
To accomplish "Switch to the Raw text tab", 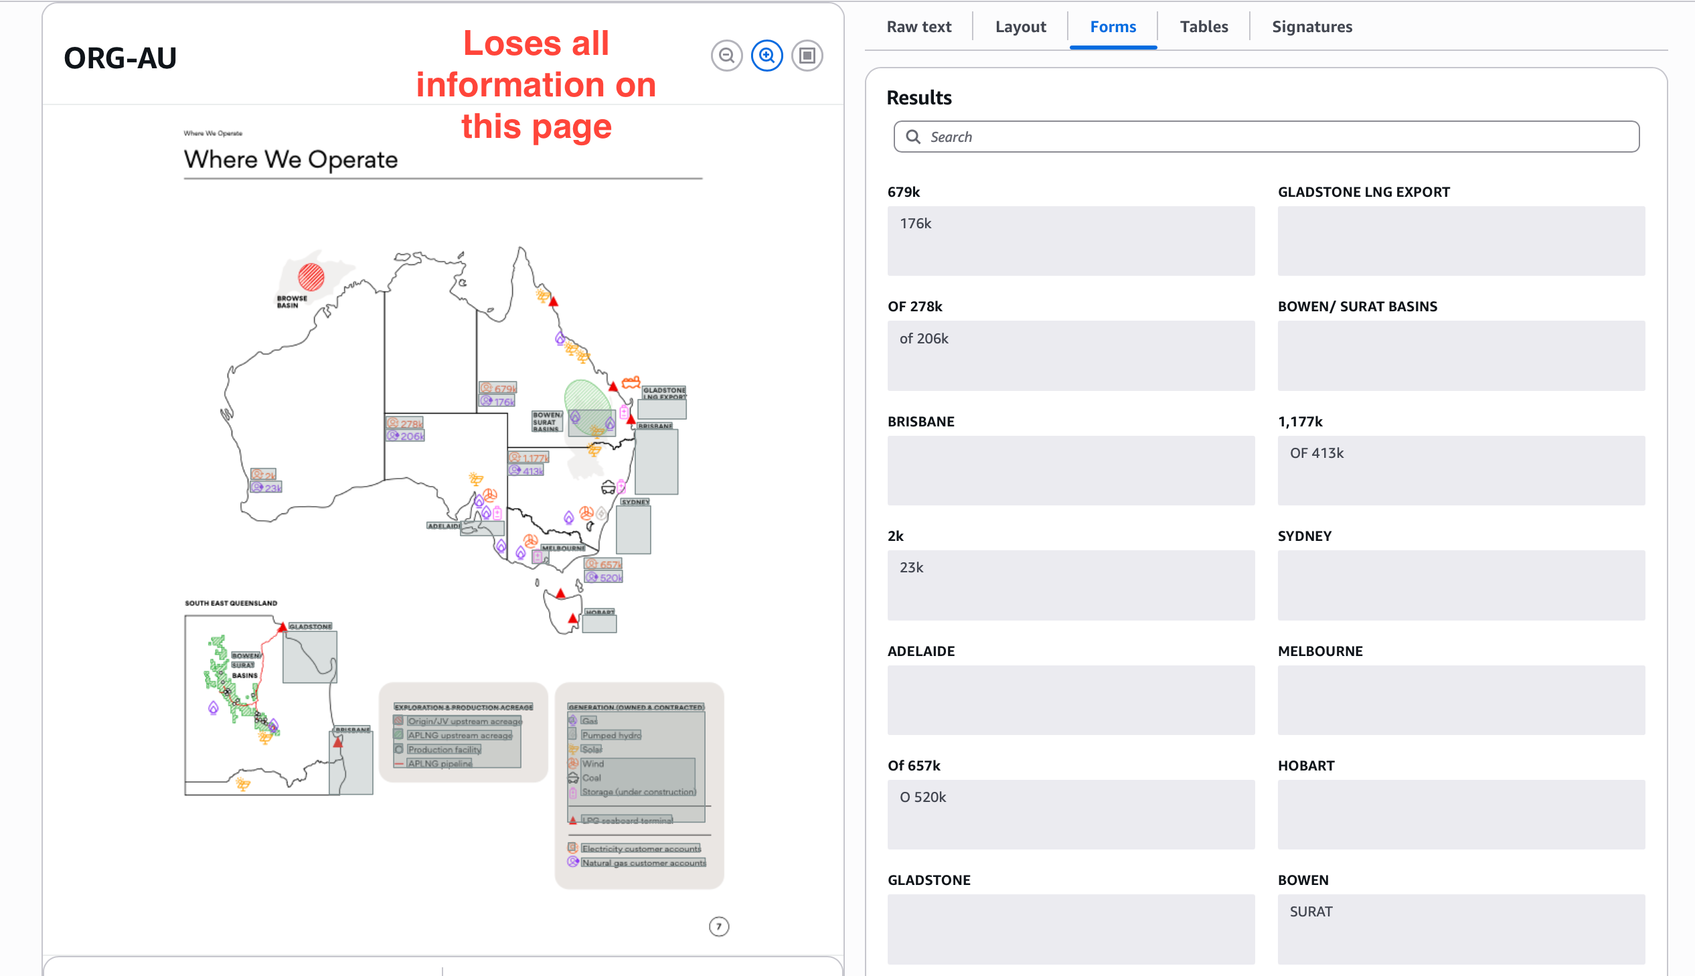I will (918, 27).
